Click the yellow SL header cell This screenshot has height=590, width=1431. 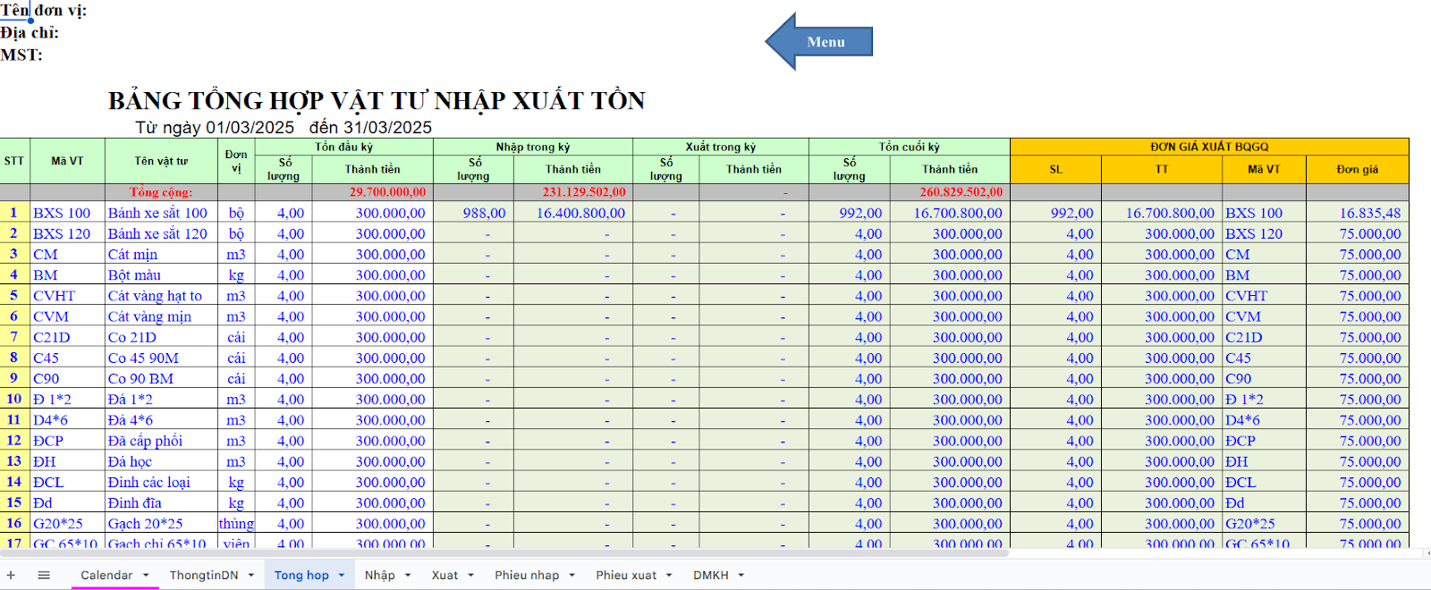click(1056, 169)
